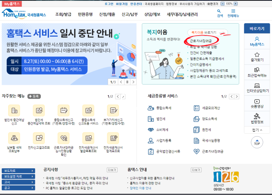Increase screen size with plus button
The image size is (272, 195).
pyautogui.click(x=235, y=4)
